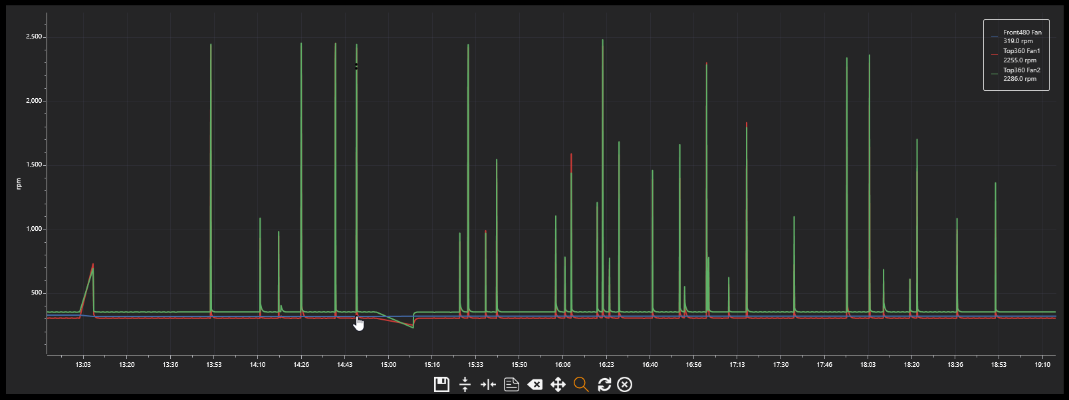
Task: Click the green Top360 Fan2 legend line
Action: pyautogui.click(x=995, y=74)
